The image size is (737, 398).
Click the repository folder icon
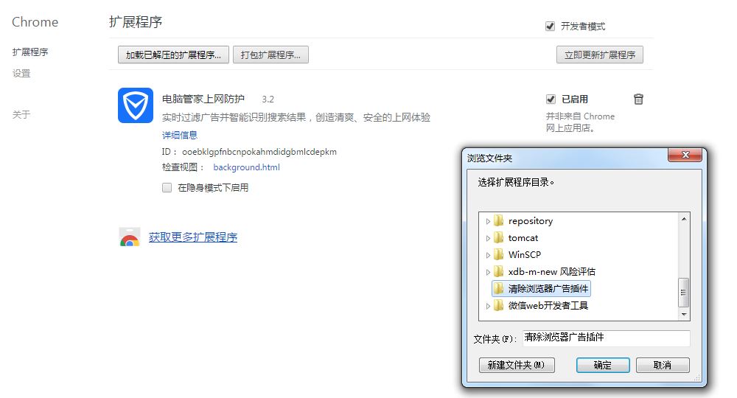point(499,221)
